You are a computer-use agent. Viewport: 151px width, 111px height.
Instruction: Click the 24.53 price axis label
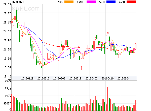click(7, 31)
